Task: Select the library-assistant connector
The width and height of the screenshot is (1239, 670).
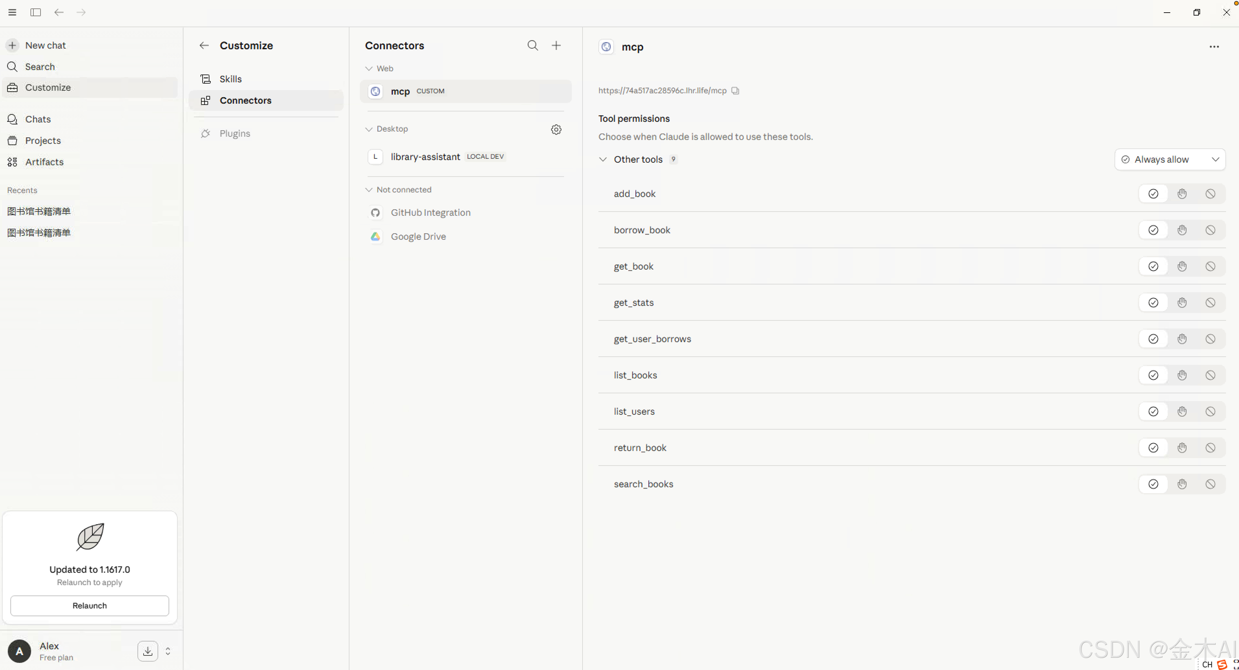Action: [x=425, y=157]
